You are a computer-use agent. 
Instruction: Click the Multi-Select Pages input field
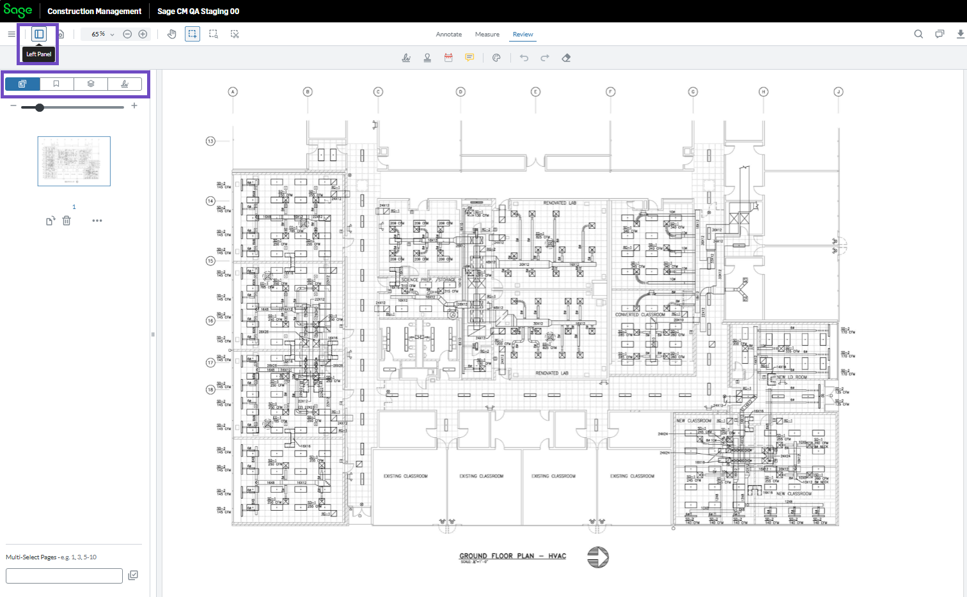(64, 575)
